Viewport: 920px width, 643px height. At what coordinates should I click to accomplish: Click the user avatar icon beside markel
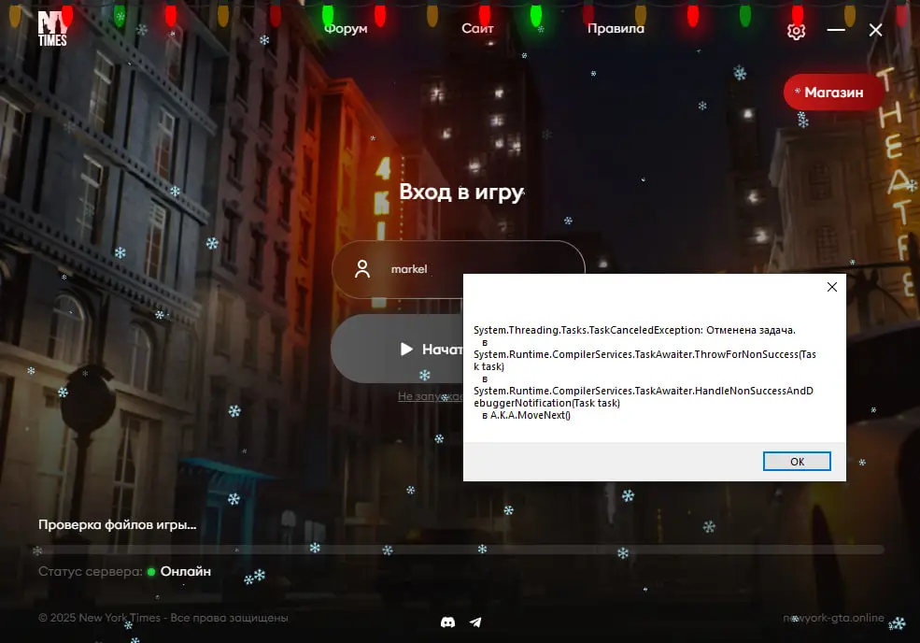(x=363, y=269)
